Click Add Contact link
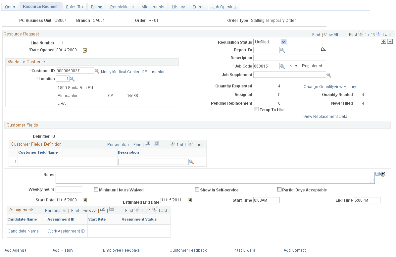Viewport: 396px width, 257px height. 294,250
